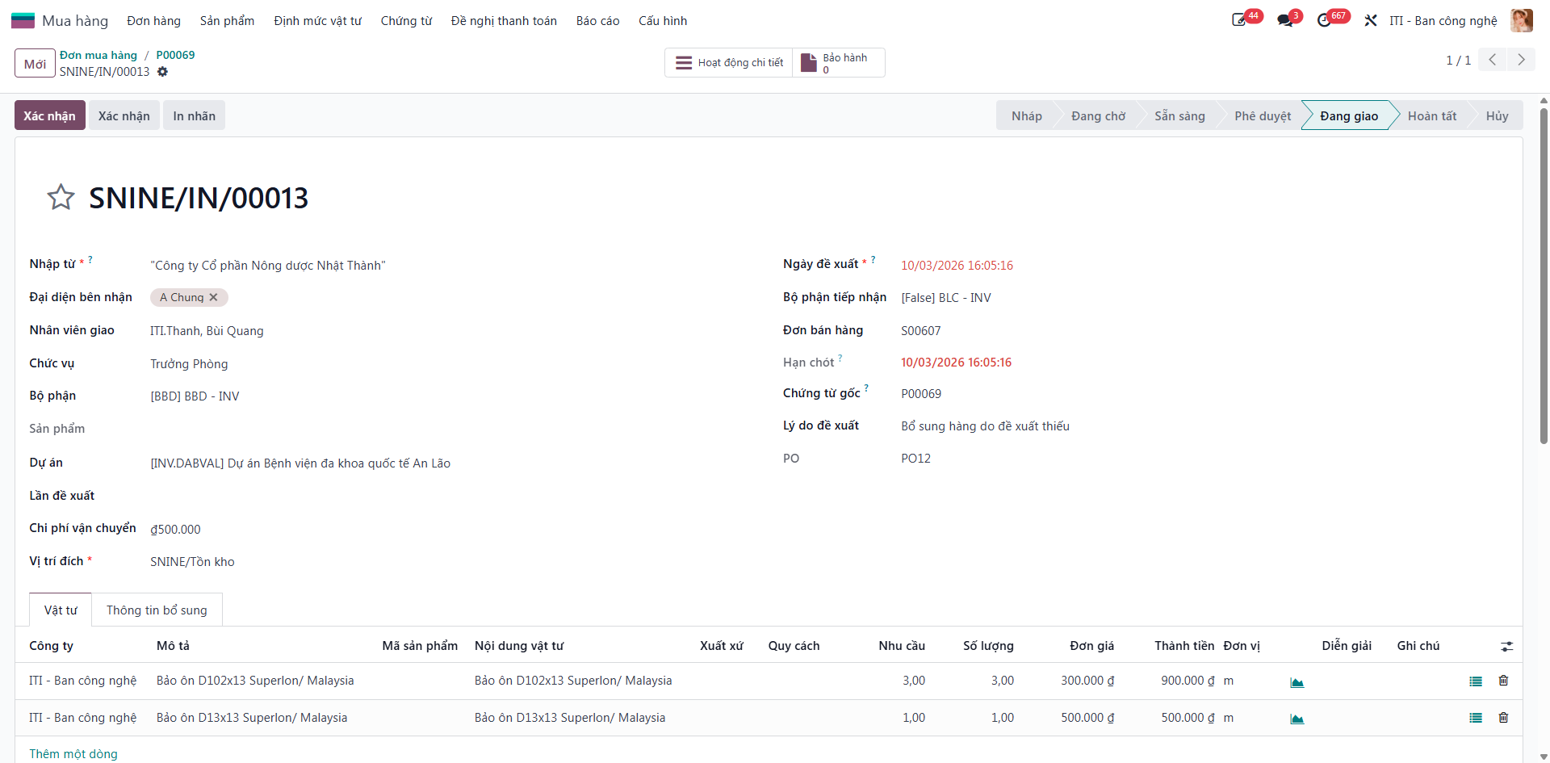Open the debug tools wrench icon
The height and width of the screenshot is (763, 1550).
[x=1371, y=20]
